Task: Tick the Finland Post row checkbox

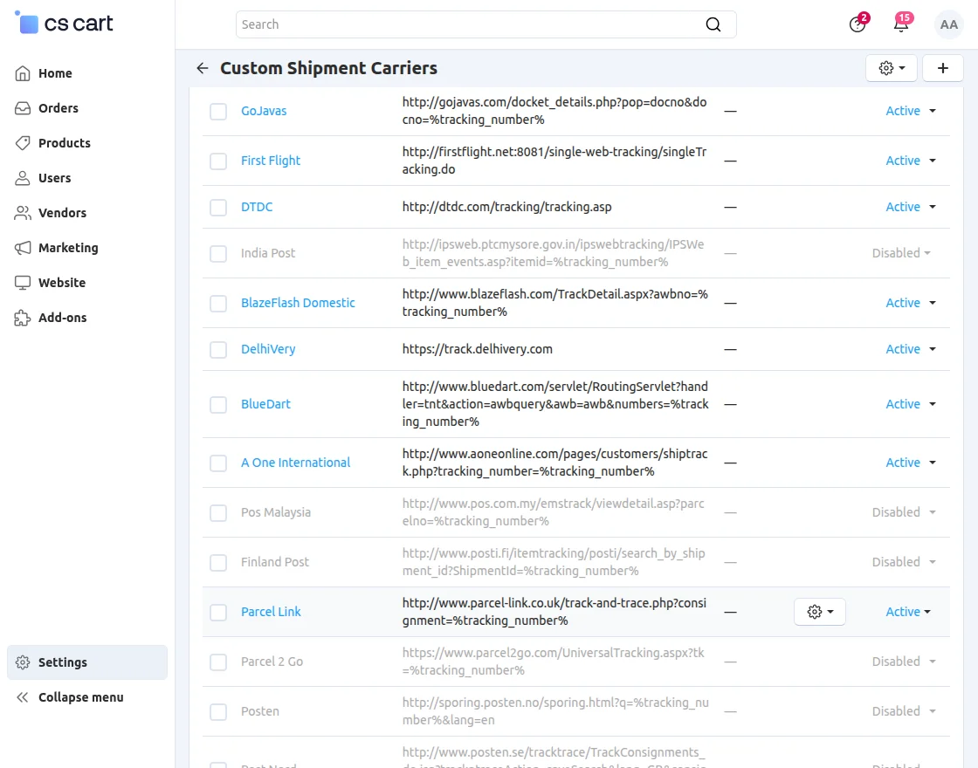Action: (218, 563)
